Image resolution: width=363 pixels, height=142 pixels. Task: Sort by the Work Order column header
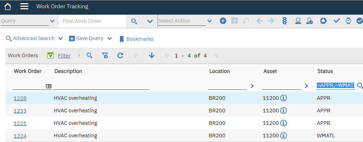tap(28, 71)
